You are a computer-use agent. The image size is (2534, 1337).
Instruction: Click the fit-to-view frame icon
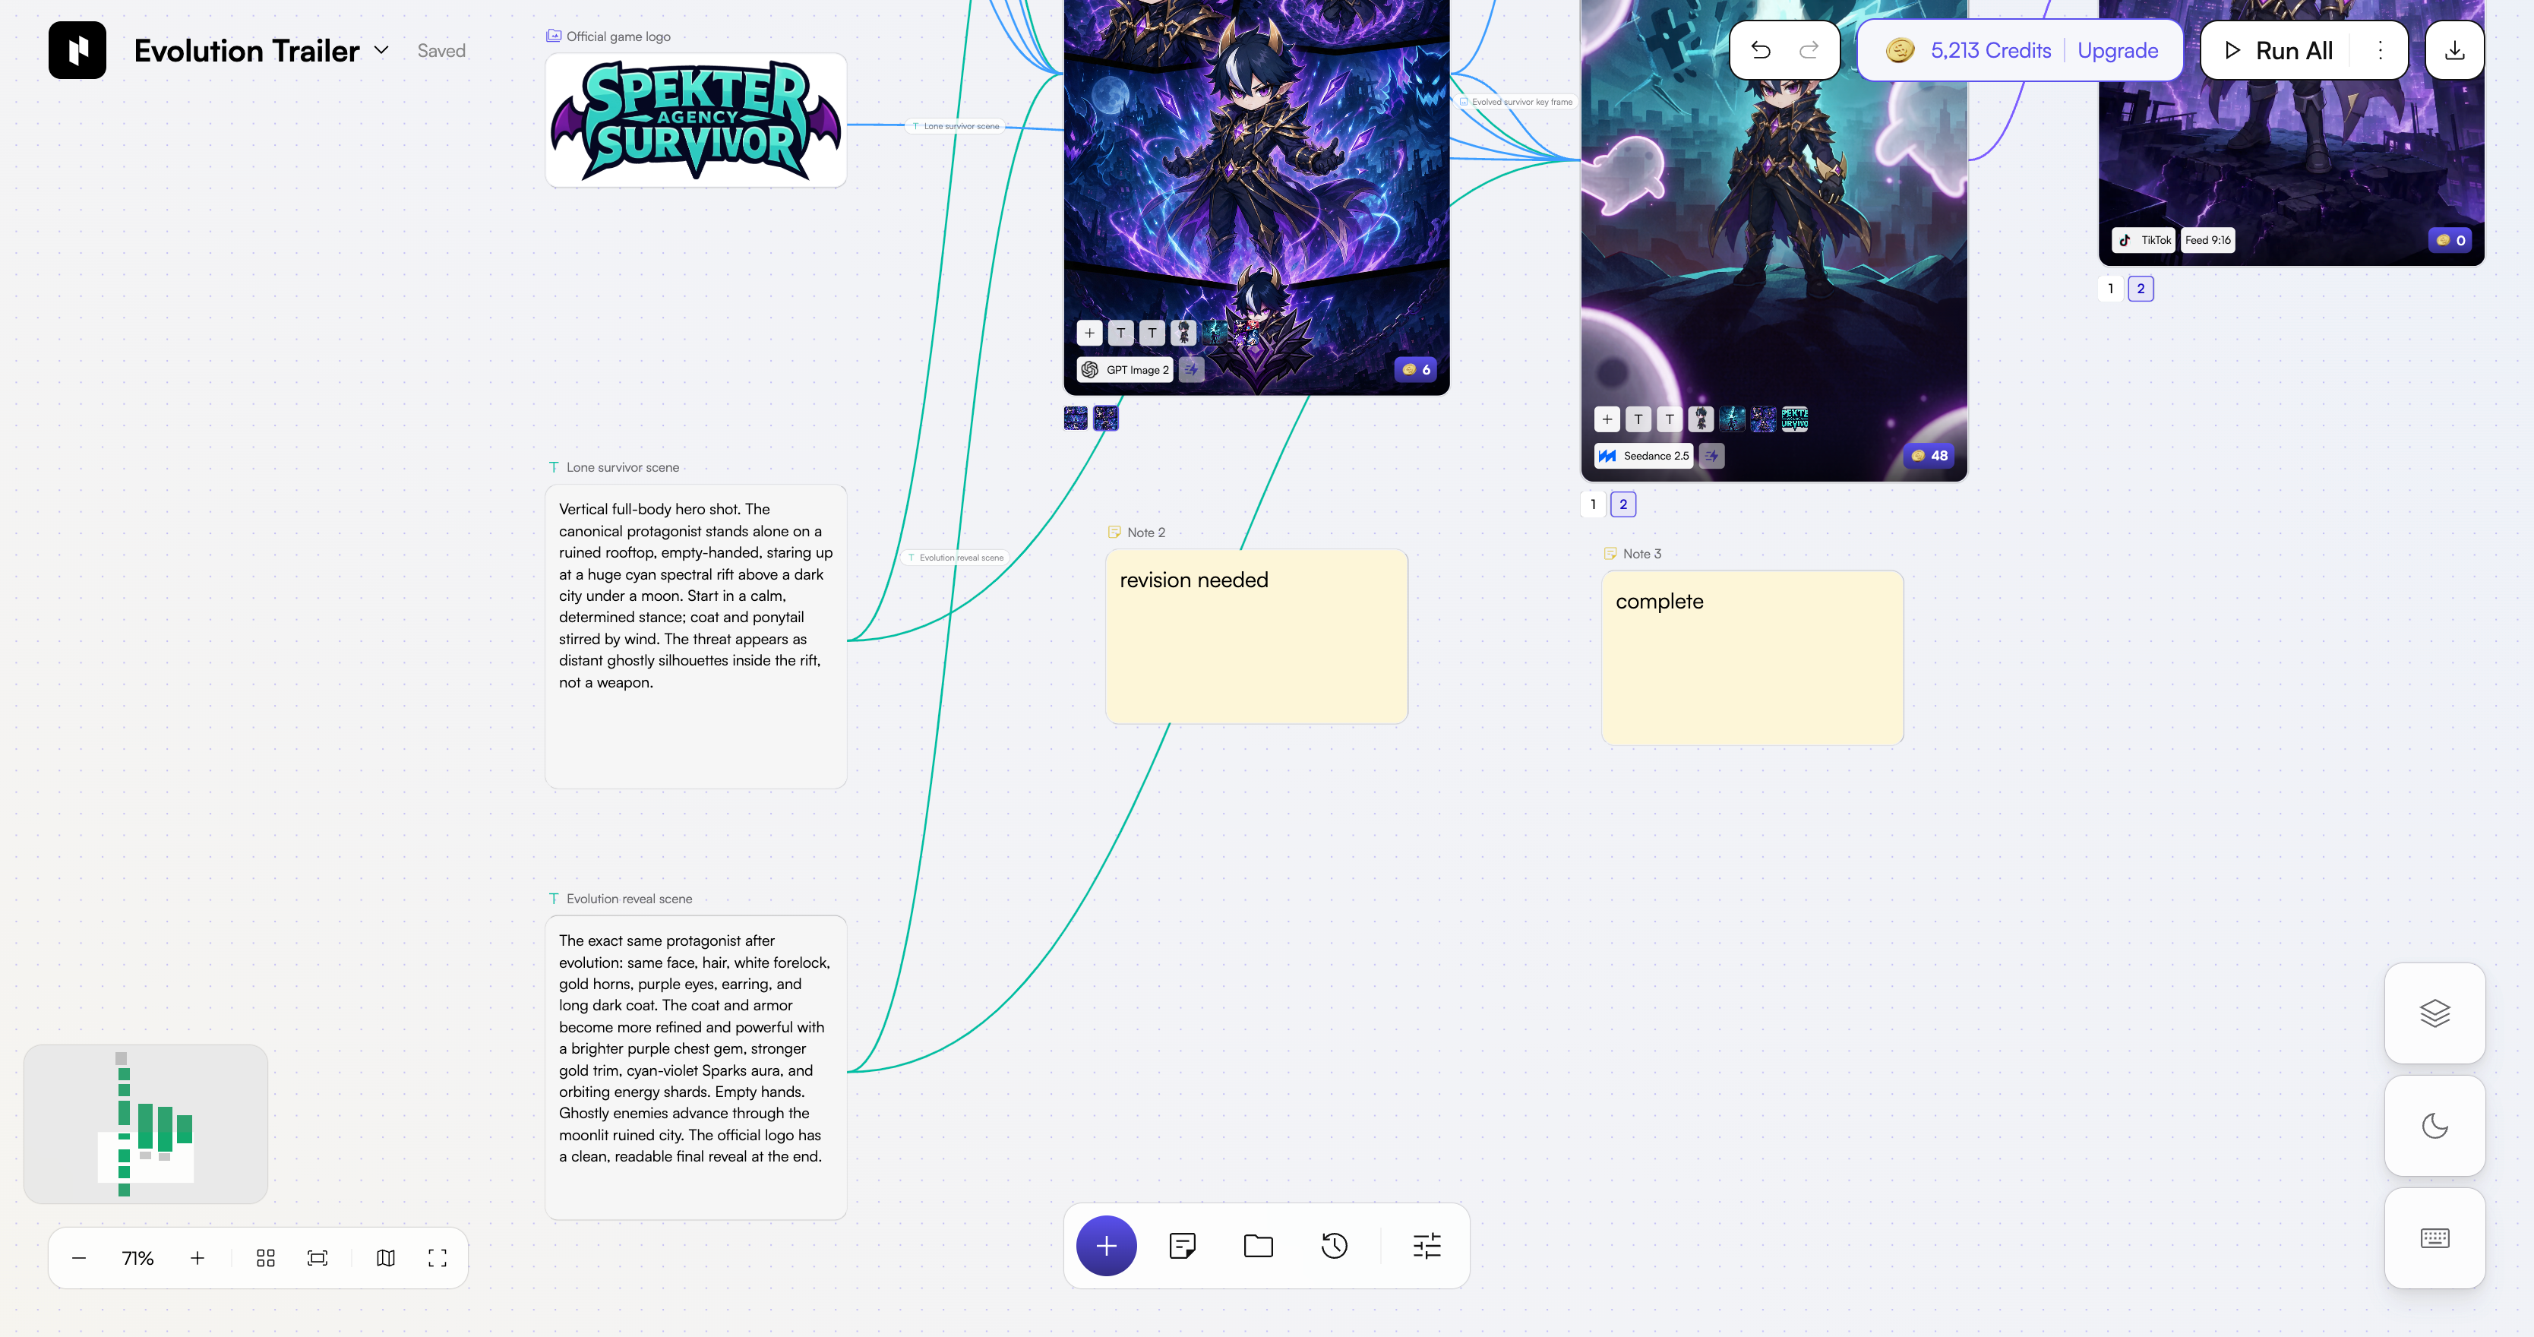click(318, 1257)
